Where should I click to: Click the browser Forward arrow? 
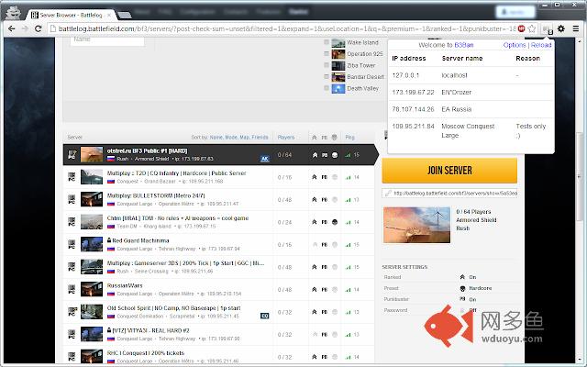pos(25,28)
